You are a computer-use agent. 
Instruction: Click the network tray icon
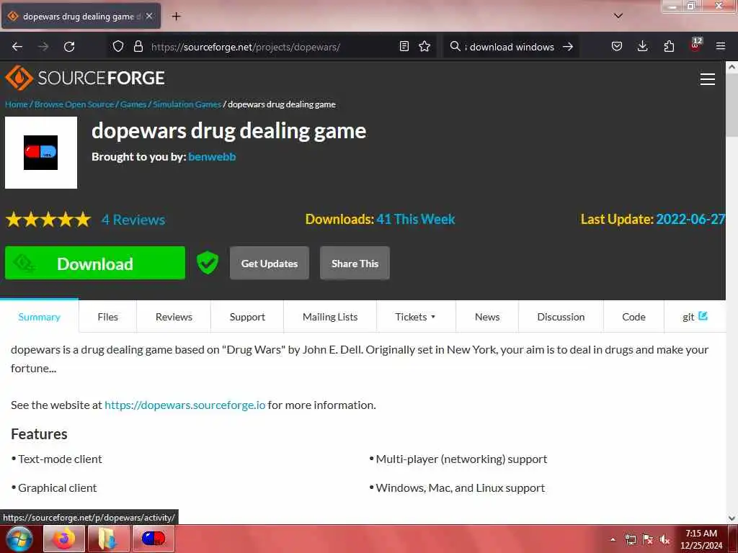pyautogui.click(x=630, y=539)
